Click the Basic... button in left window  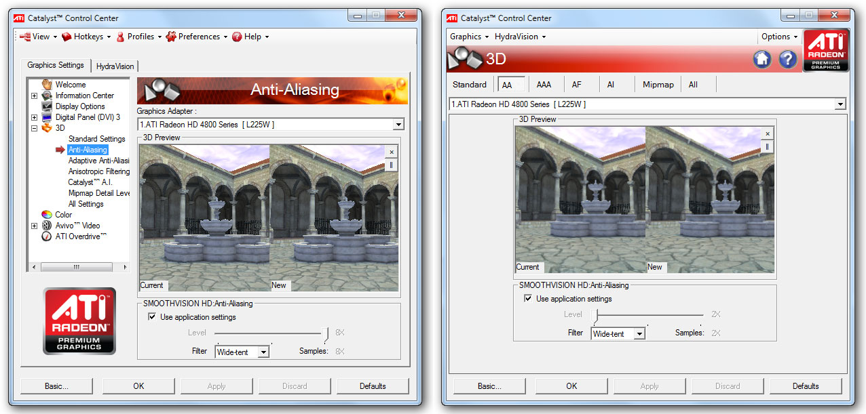pyautogui.click(x=56, y=386)
